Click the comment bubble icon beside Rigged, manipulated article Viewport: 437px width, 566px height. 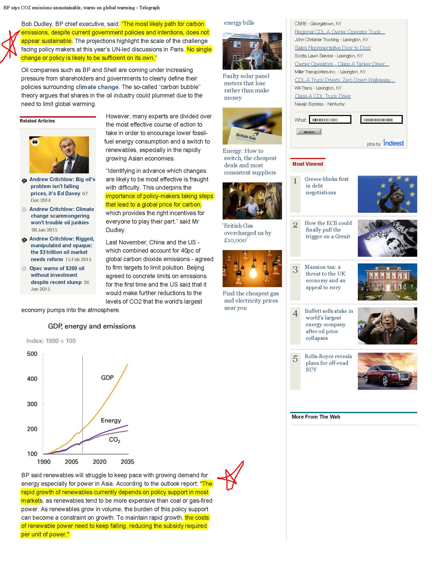click(24, 240)
